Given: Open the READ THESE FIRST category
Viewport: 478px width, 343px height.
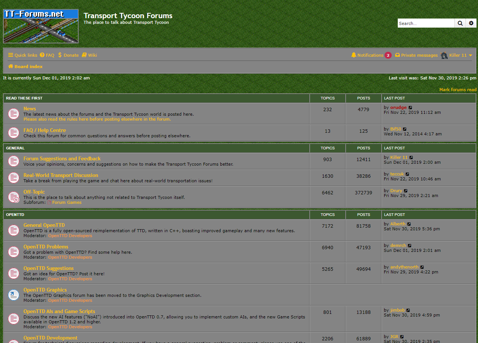Looking at the screenshot, I should (x=24, y=98).
